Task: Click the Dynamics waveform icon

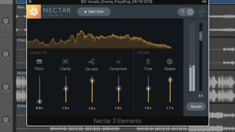Action: point(118,62)
